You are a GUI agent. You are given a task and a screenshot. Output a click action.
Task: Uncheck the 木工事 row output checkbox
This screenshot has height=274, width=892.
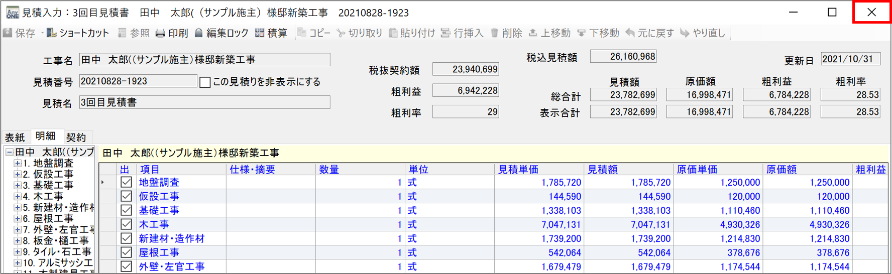point(126,225)
